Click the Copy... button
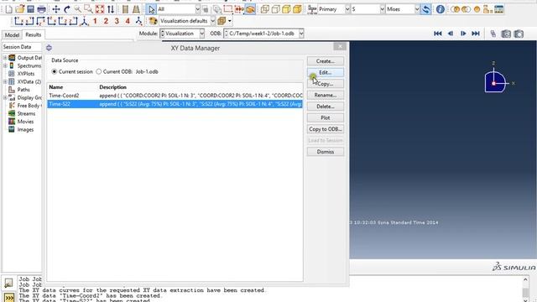The image size is (537, 302). pyautogui.click(x=326, y=84)
